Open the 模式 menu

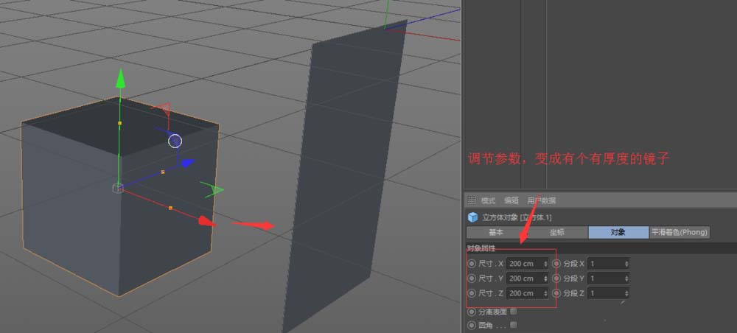tap(488, 200)
